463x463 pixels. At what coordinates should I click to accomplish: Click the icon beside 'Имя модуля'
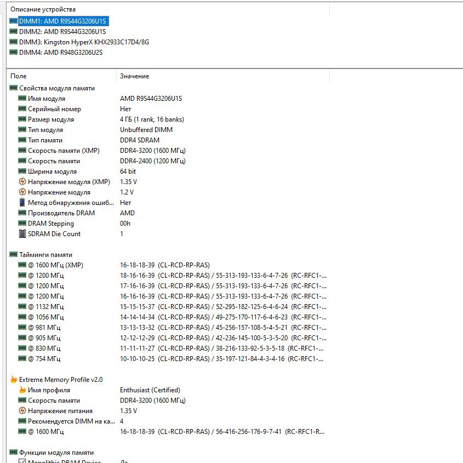point(22,98)
